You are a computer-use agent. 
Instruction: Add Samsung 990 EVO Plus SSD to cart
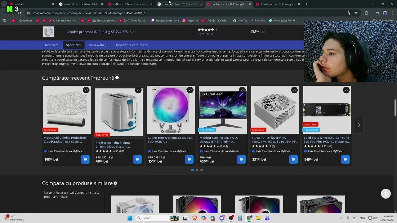click(345, 159)
